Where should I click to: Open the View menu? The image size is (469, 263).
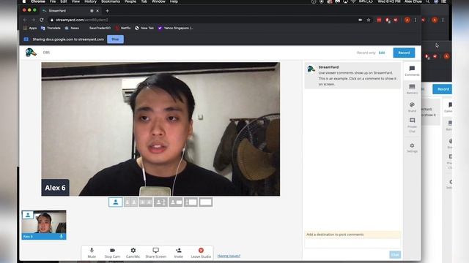point(75,1)
